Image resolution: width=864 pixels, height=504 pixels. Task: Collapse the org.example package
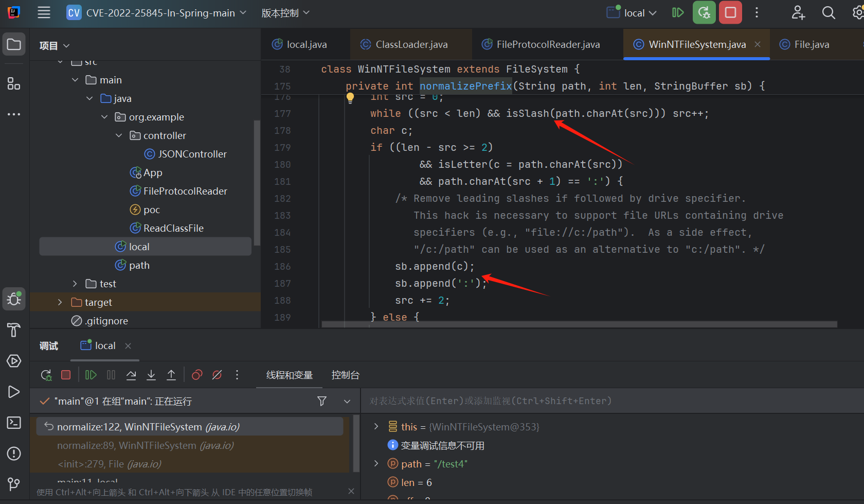(104, 117)
